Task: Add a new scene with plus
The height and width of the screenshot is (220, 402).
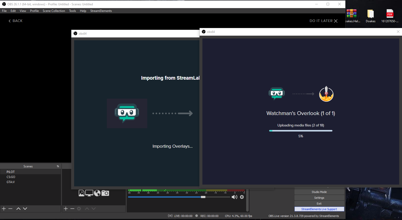Action: [x=4, y=209]
